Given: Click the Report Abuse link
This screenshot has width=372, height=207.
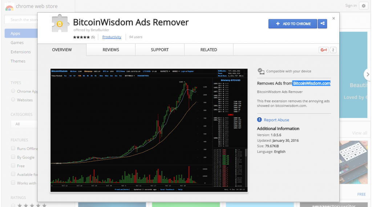Looking at the screenshot, I should (x=276, y=120).
